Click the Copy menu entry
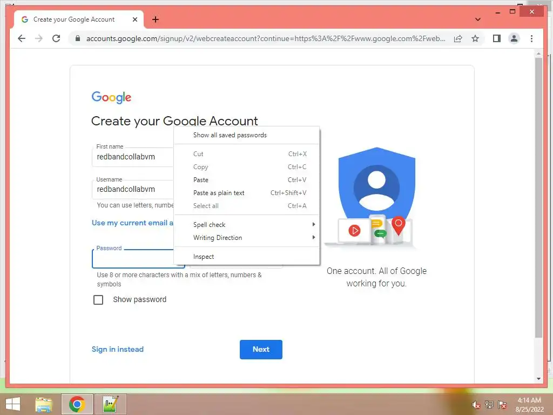 (246, 167)
